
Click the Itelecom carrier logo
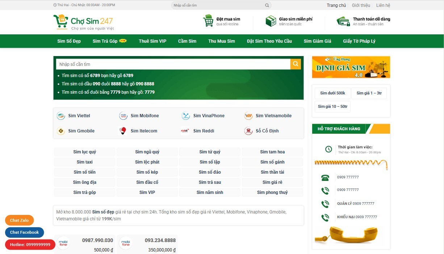pyautogui.click(x=123, y=131)
